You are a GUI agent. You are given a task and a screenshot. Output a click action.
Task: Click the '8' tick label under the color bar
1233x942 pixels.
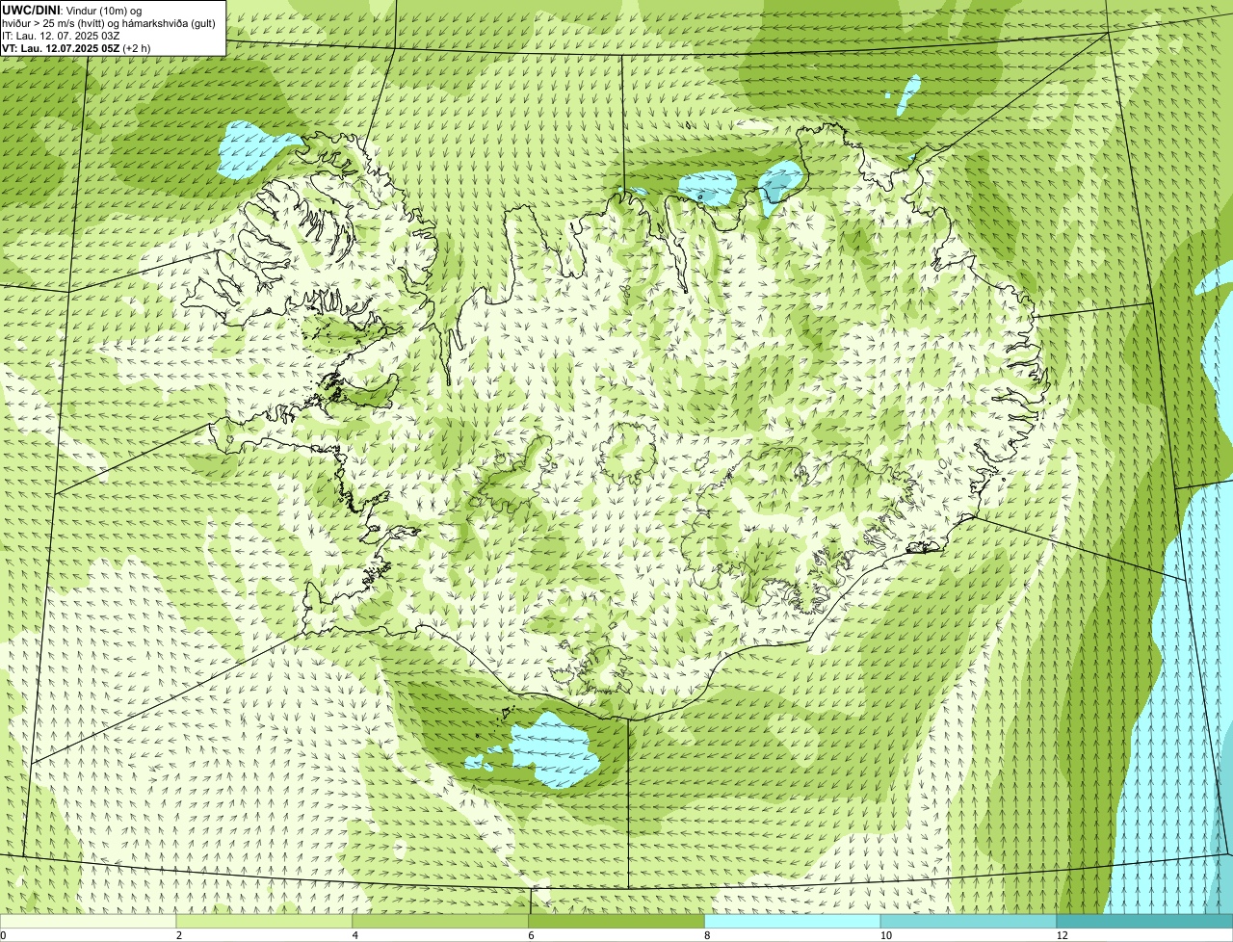[x=707, y=935]
